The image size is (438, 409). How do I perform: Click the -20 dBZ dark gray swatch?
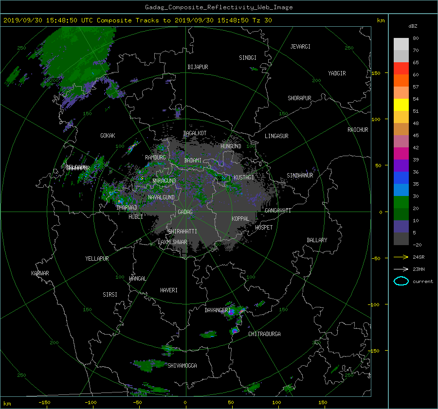tap(401, 239)
